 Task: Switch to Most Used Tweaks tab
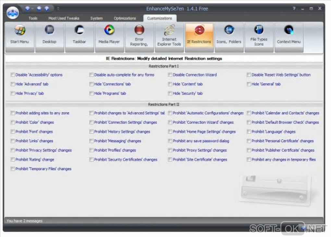[x=64, y=19]
